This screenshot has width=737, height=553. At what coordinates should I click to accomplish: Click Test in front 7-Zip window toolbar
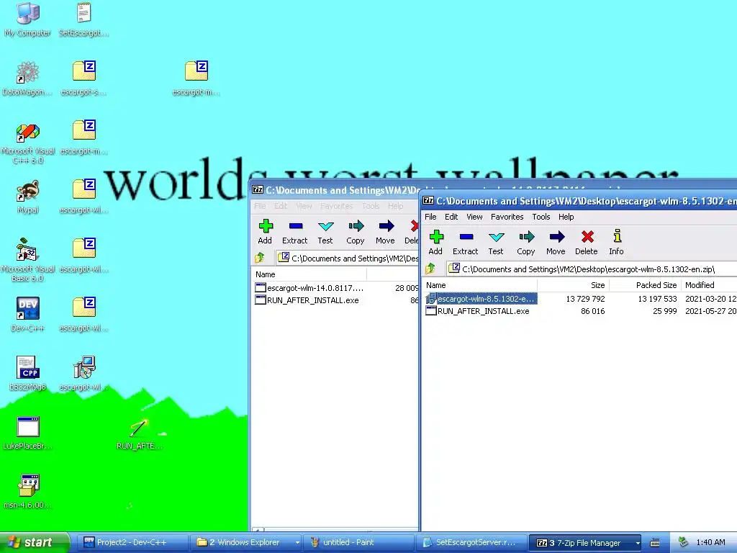(495, 243)
